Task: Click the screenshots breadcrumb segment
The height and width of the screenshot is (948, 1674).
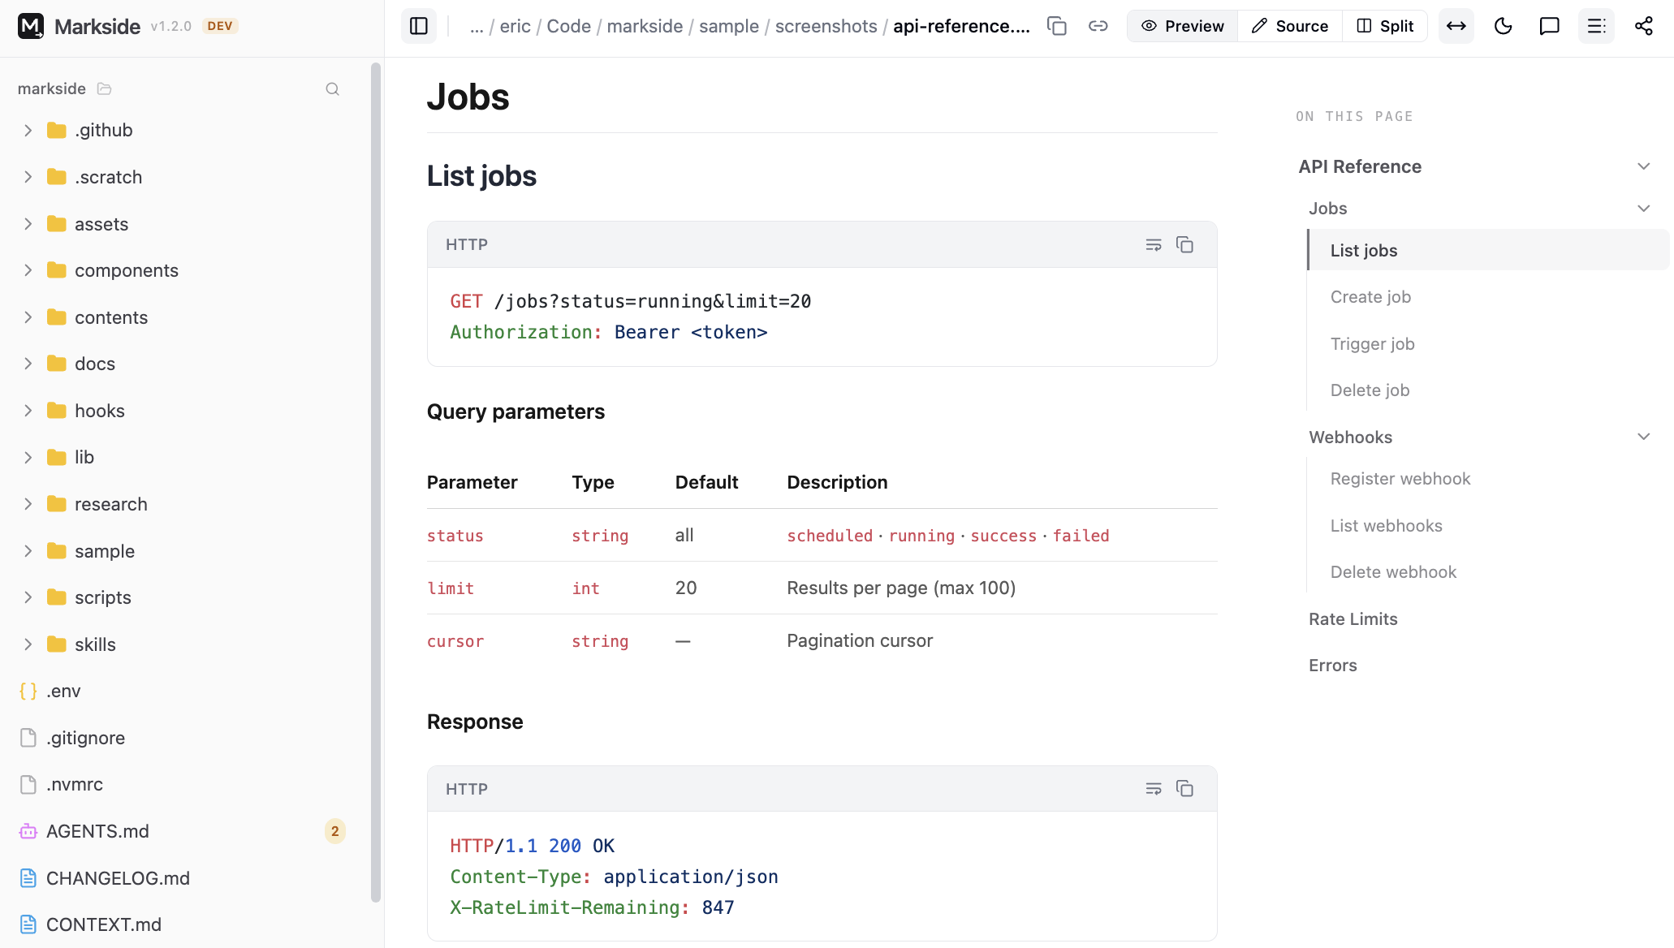Action: (826, 26)
